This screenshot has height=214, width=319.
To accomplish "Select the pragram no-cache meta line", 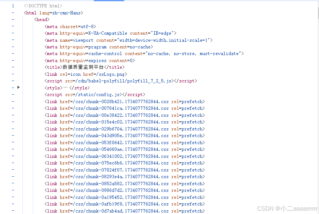I will click(x=99, y=47).
